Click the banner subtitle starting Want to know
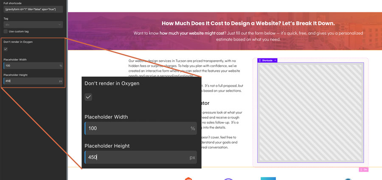The width and height of the screenshot is (382, 180). [248, 36]
